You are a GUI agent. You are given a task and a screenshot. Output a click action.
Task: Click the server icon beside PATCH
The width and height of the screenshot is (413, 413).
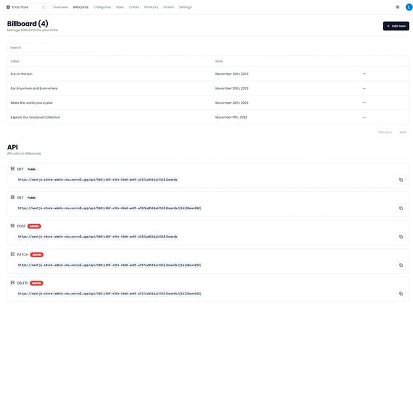coord(12,254)
